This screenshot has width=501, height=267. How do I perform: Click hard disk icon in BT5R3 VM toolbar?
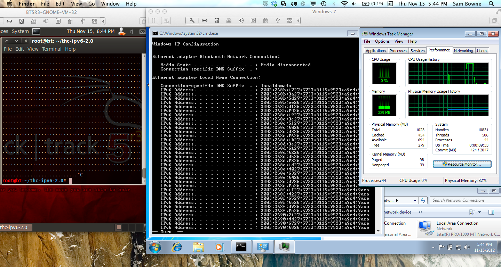click(22, 21)
